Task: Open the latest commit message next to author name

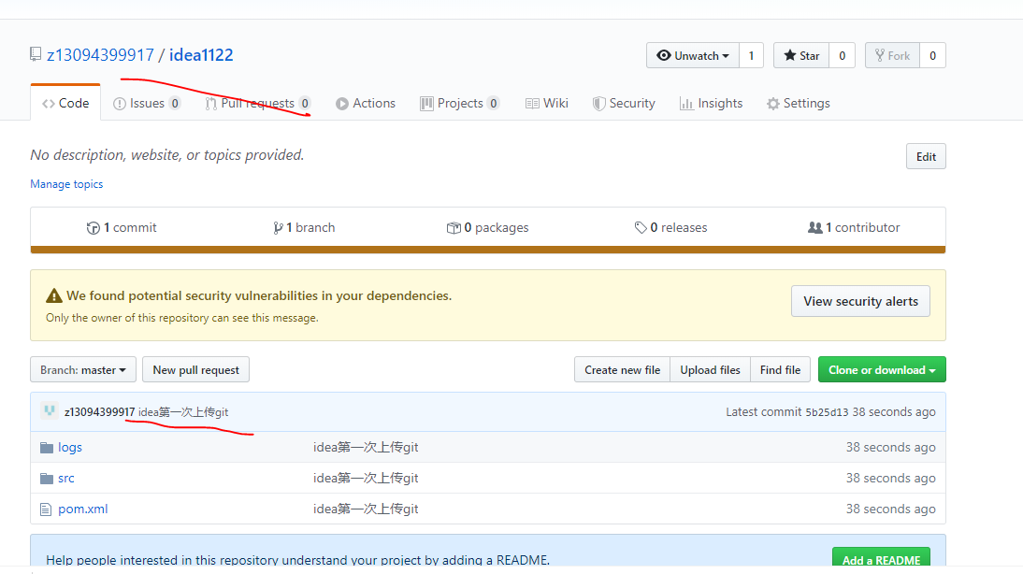Action: tap(183, 412)
